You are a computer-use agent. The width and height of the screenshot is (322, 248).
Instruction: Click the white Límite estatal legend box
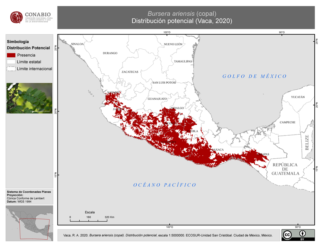click(x=11, y=62)
